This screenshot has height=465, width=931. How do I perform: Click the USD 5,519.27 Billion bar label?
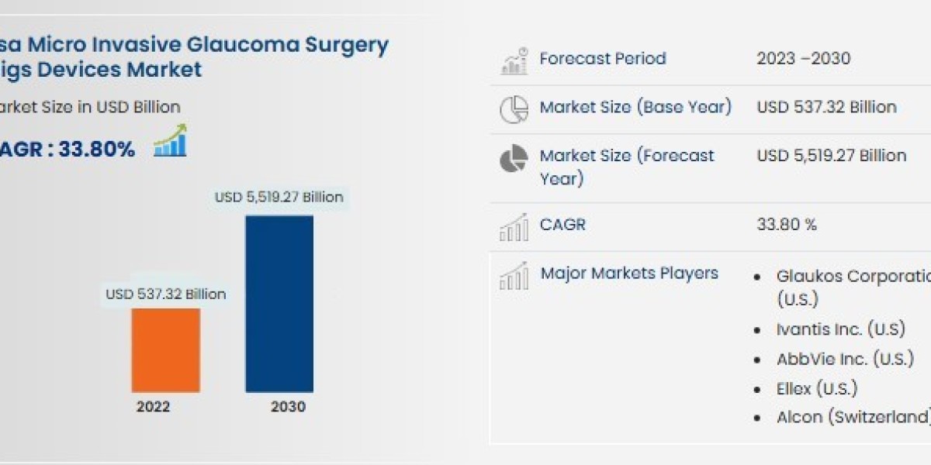point(279,197)
